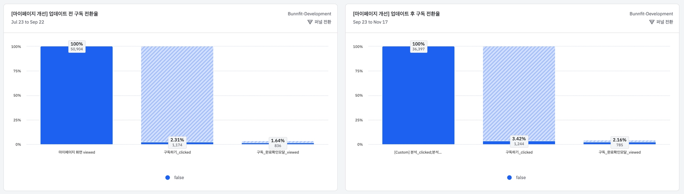684x194 pixels.
Task: Click the Jul 23 to Sep 22 date range
Action: 28,22
